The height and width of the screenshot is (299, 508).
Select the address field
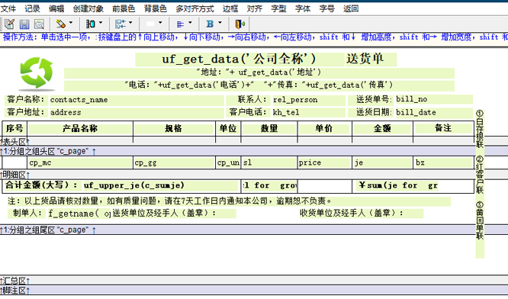pos(137,112)
